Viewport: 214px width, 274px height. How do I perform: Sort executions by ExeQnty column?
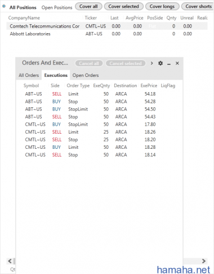(x=101, y=86)
